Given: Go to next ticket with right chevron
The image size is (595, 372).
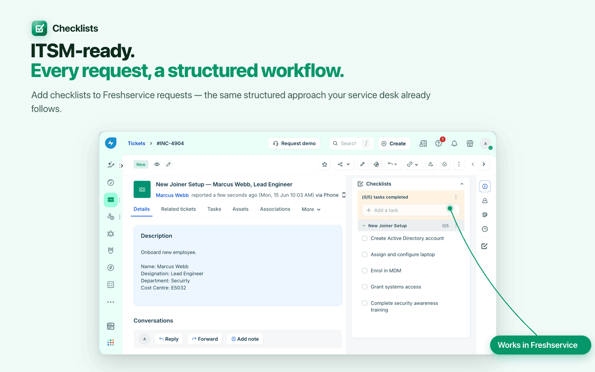Looking at the screenshot, I should tap(484, 164).
